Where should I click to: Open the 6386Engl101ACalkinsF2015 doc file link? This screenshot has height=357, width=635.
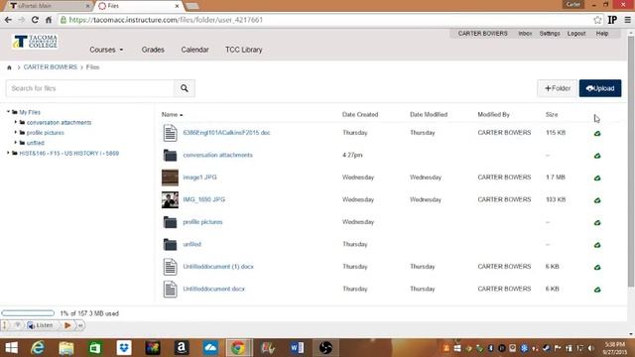(x=226, y=133)
